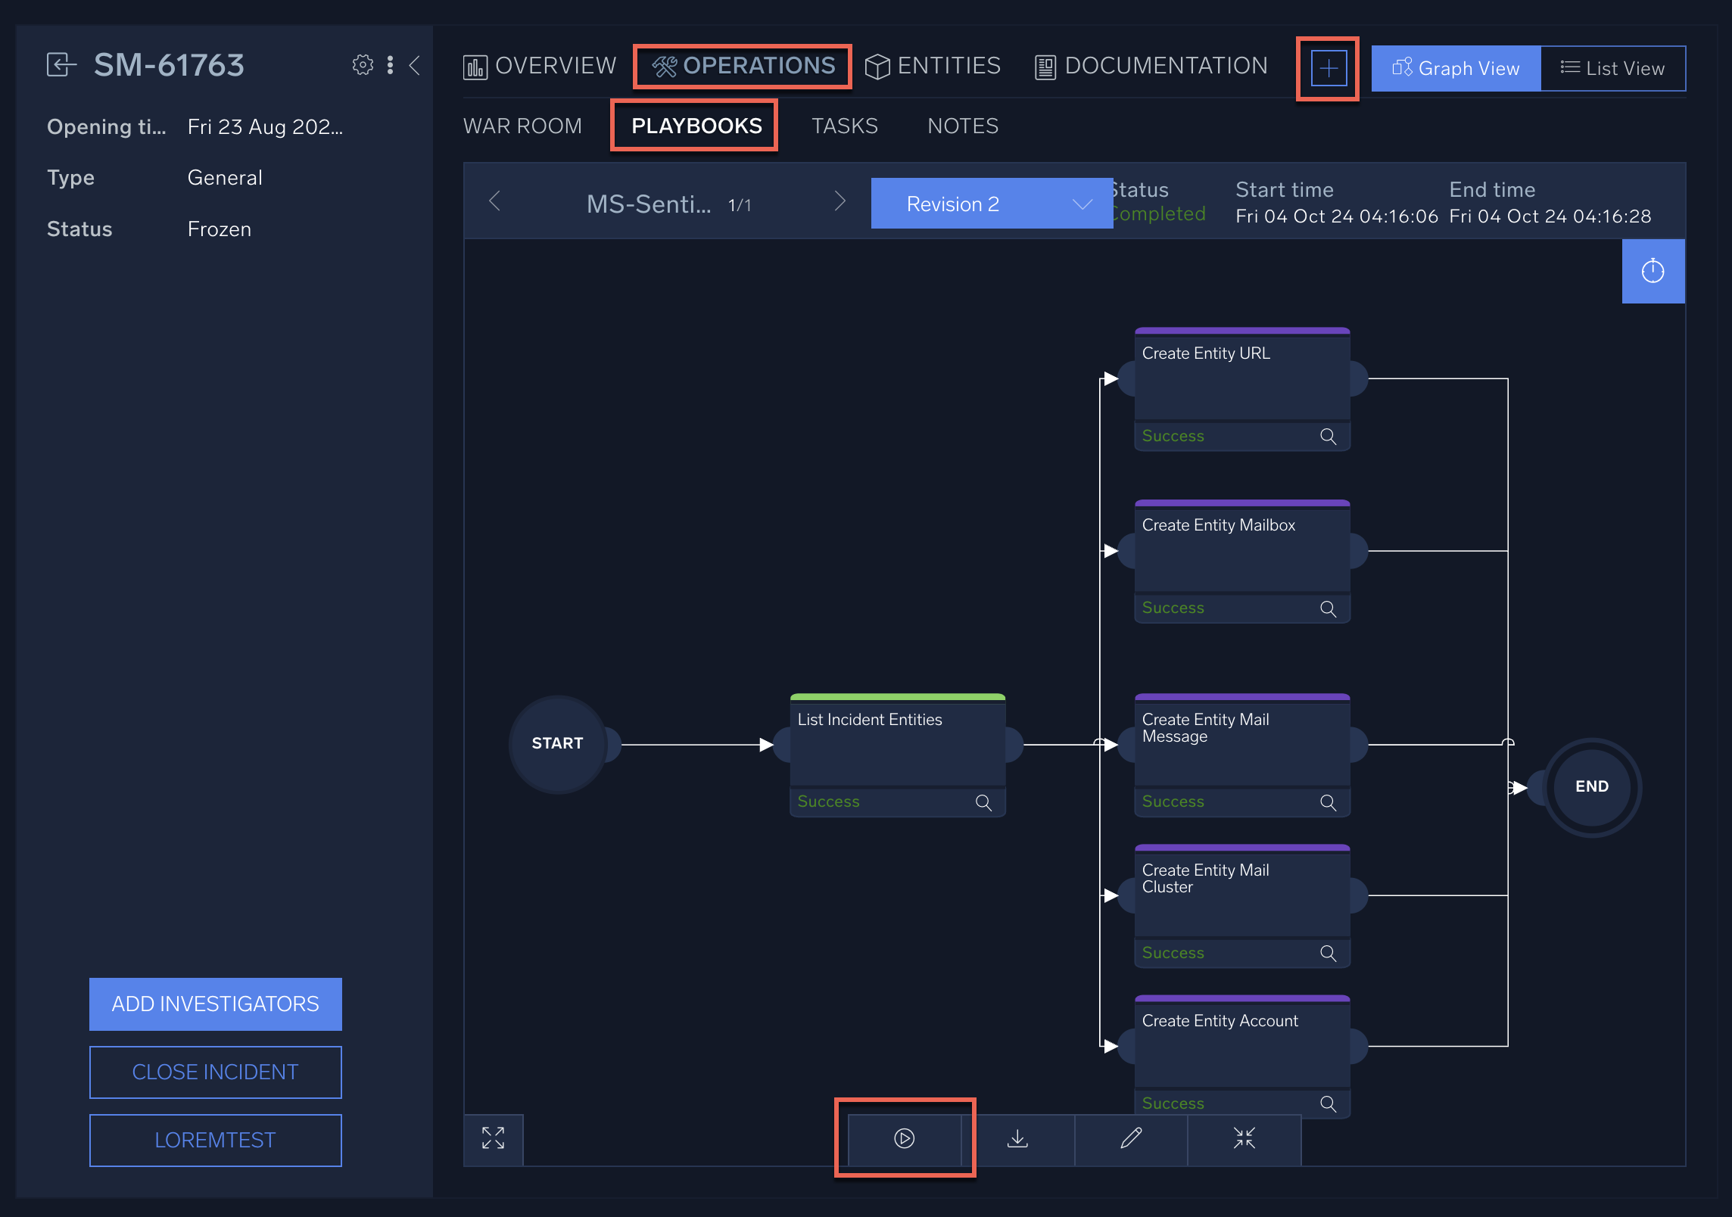Click the fullscreen expand icon
Viewport: 1732px width, 1217px height.
(x=493, y=1138)
